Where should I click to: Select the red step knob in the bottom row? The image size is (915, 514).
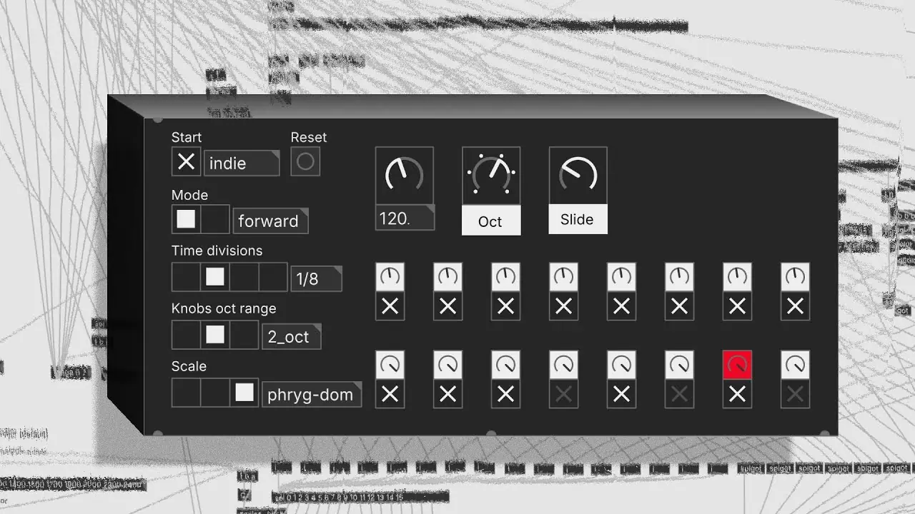coord(737,364)
